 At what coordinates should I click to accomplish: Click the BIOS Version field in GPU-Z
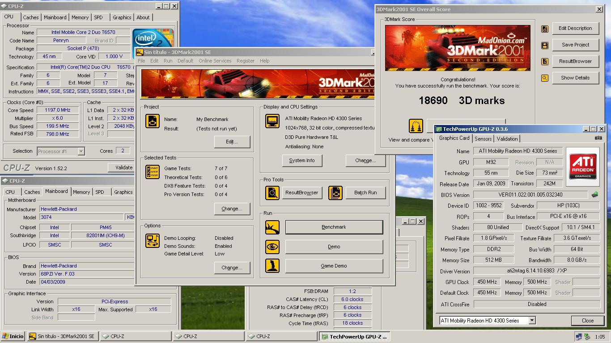coord(530,195)
